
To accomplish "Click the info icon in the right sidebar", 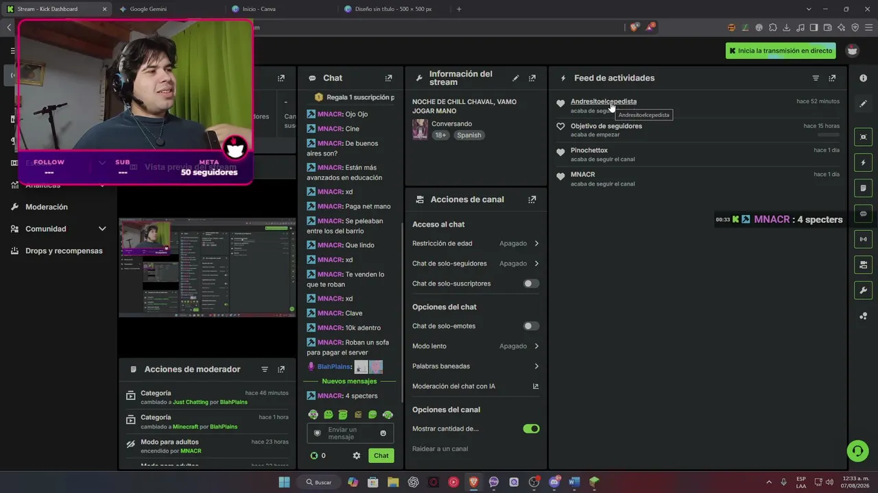I will 863,78.
